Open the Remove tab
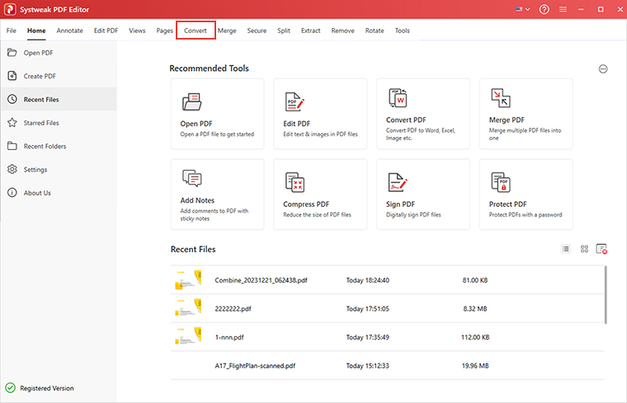The height and width of the screenshot is (403, 627). tap(342, 30)
